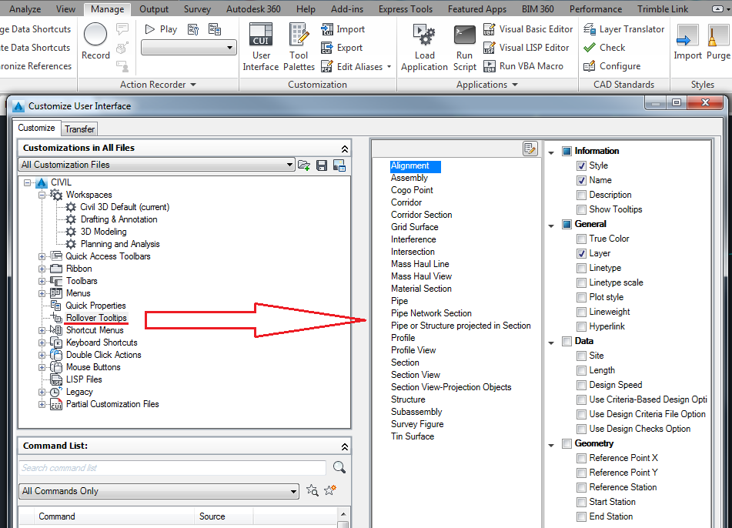This screenshot has height=528, width=732.
Task: Enable the Description checkbox
Action: tap(581, 195)
